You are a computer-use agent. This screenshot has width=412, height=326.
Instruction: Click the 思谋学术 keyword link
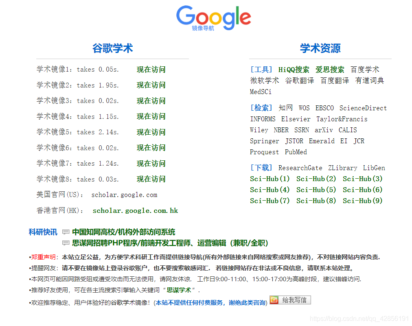click(179, 290)
